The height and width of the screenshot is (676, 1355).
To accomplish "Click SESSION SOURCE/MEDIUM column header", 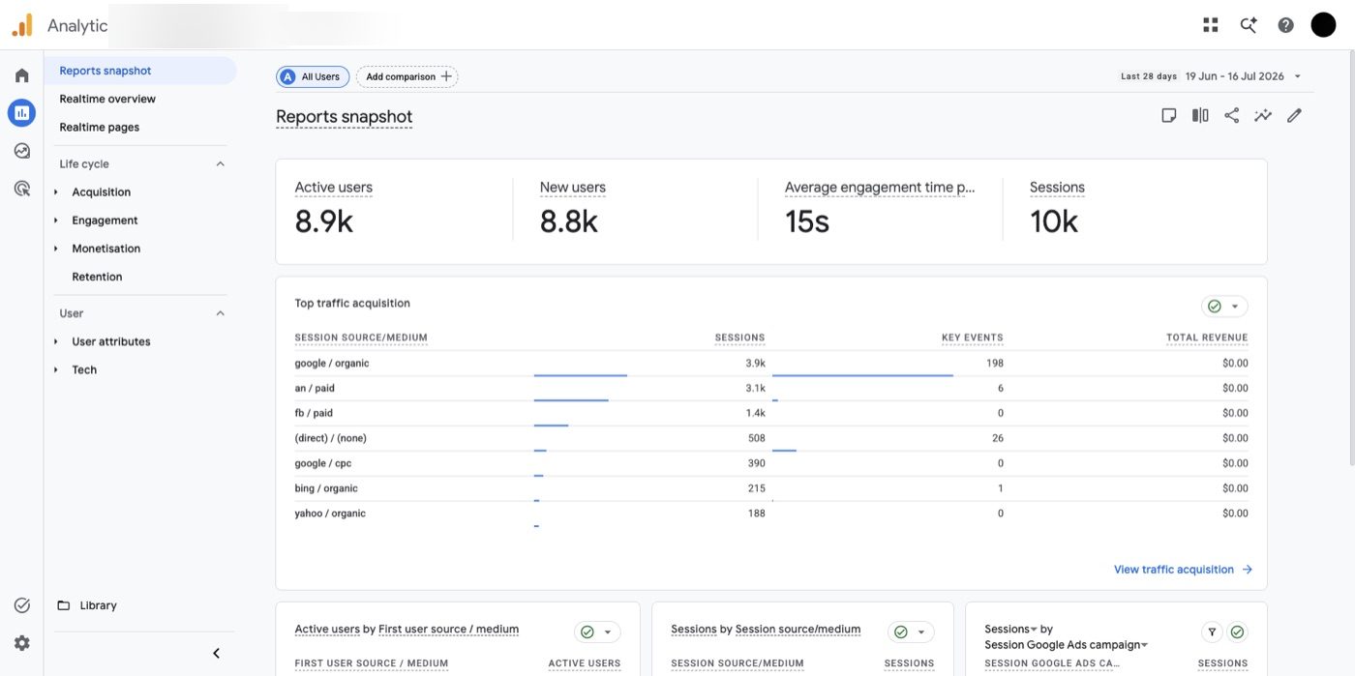I will click(x=361, y=338).
